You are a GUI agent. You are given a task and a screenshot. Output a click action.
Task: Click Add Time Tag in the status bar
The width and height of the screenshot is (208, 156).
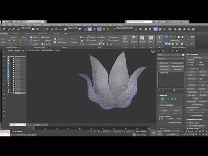click(x=141, y=135)
